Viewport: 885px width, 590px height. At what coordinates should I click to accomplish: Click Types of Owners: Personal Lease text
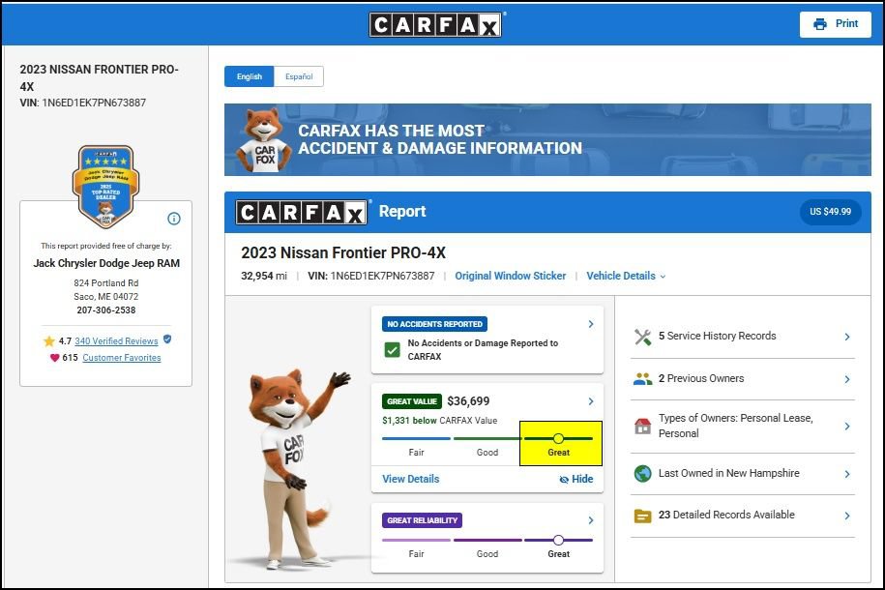[x=735, y=426]
